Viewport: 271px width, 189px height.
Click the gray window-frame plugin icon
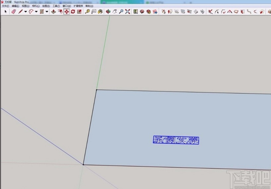(177, 12)
